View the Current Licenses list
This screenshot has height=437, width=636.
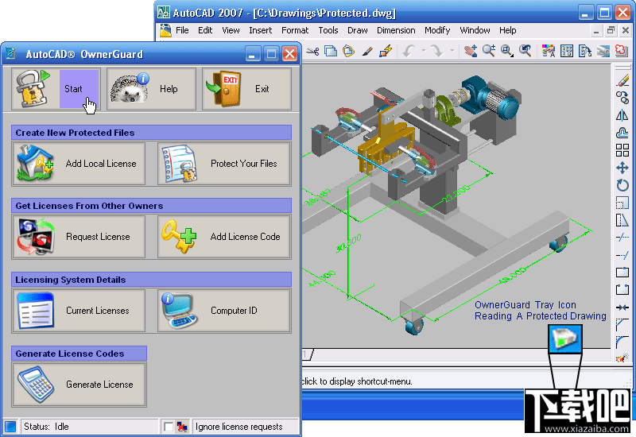point(79,311)
